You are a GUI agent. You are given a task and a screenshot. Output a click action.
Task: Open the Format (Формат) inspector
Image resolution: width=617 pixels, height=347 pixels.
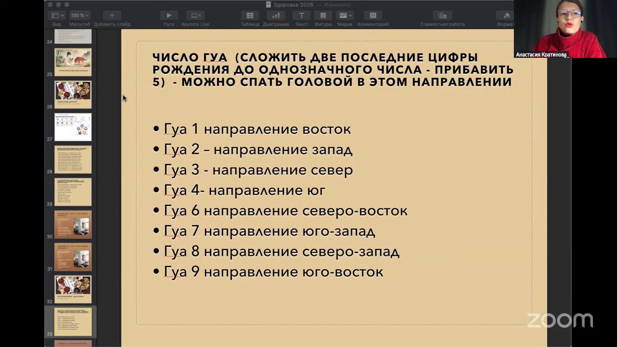pyautogui.click(x=505, y=15)
